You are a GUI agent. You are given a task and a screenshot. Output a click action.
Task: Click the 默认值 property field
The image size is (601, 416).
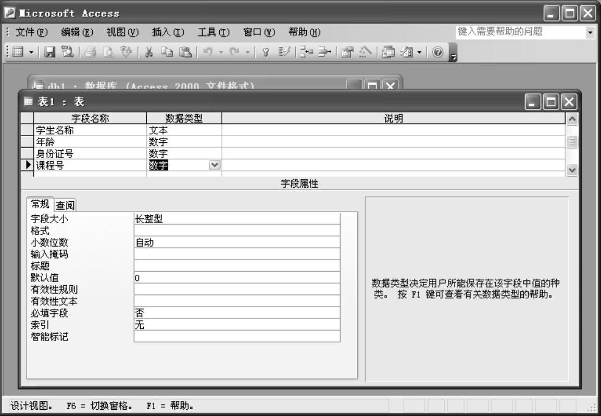pyautogui.click(x=237, y=278)
